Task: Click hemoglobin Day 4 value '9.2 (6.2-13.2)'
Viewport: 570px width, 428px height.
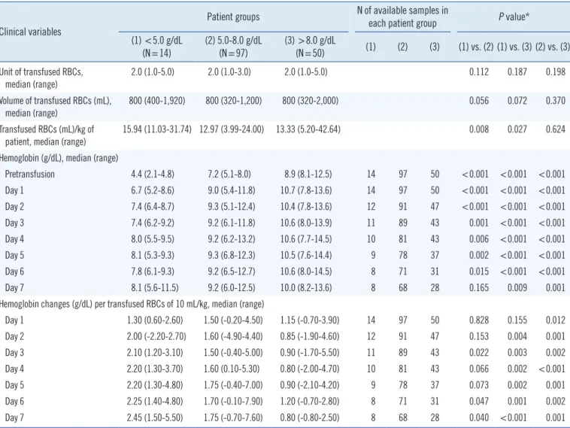Action: (231, 239)
